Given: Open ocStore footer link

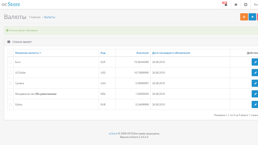Looking at the screenshot, I should [113, 133].
